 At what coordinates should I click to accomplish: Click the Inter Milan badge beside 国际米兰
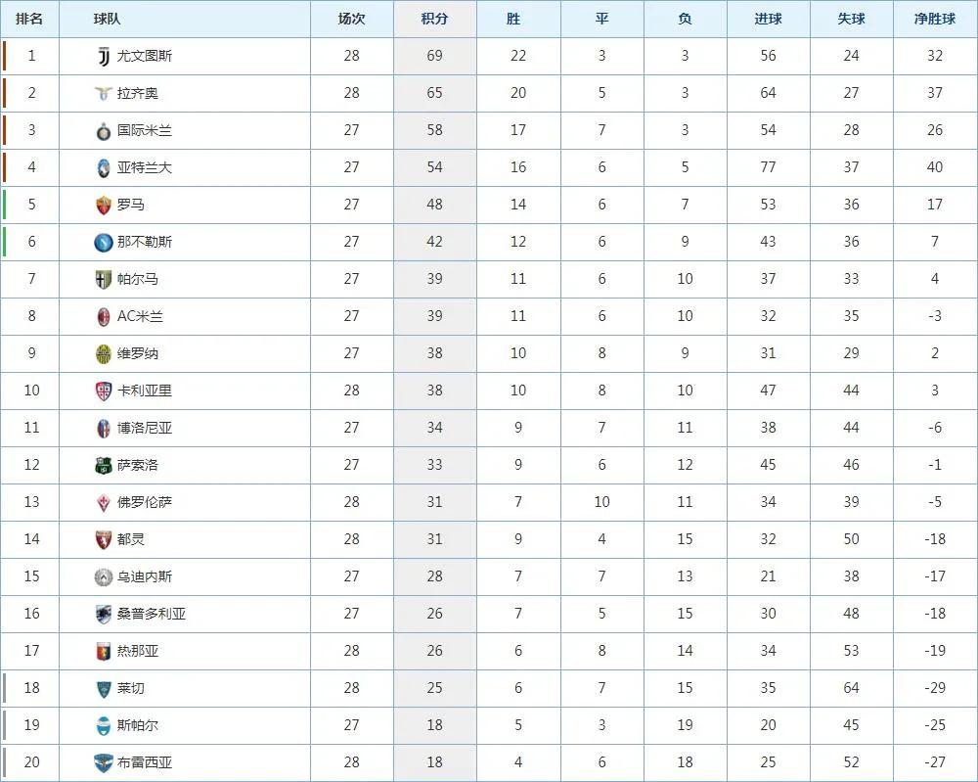103,130
